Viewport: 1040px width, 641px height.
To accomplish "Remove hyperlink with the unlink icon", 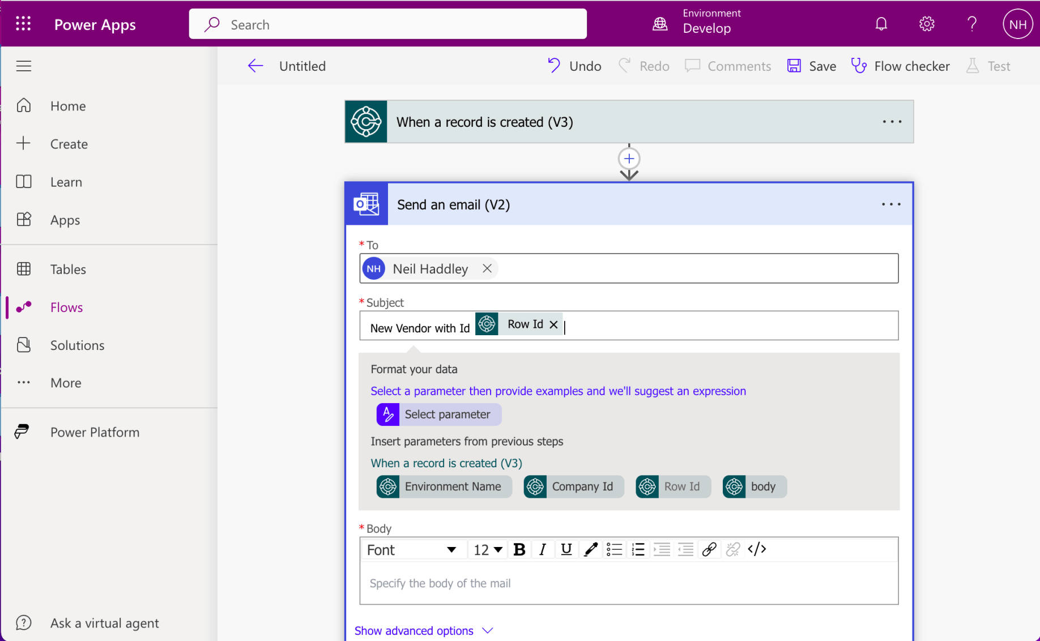I will [733, 550].
